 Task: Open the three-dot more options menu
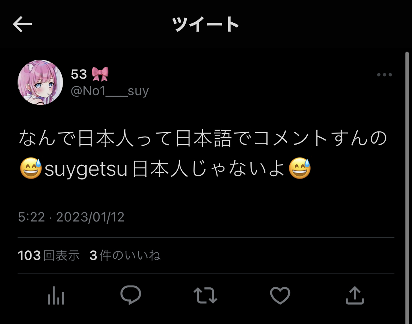[385, 75]
